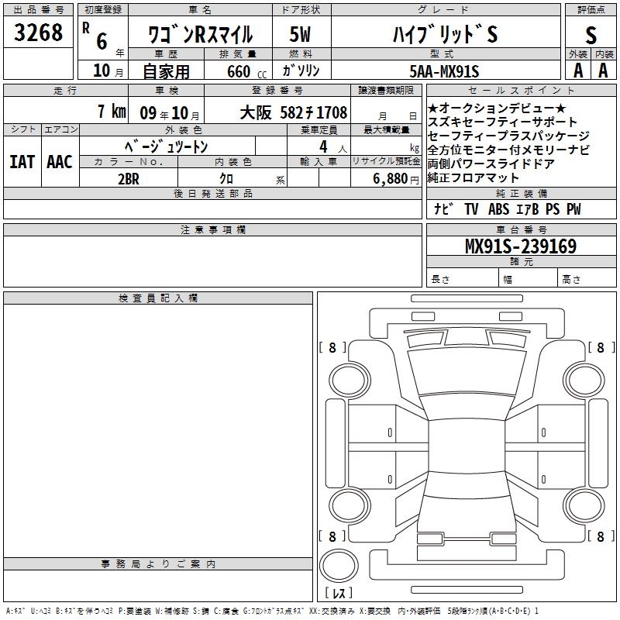Select fuel type ガソリン
The image size is (620, 620).
pyautogui.click(x=301, y=71)
